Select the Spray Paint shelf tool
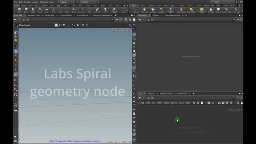The height and width of the screenshot is (144, 256). point(98,10)
